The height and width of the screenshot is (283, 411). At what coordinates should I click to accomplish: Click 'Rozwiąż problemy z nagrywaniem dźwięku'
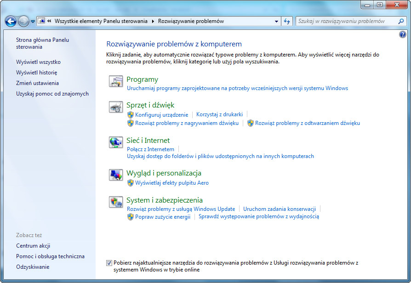coord(187,123)
